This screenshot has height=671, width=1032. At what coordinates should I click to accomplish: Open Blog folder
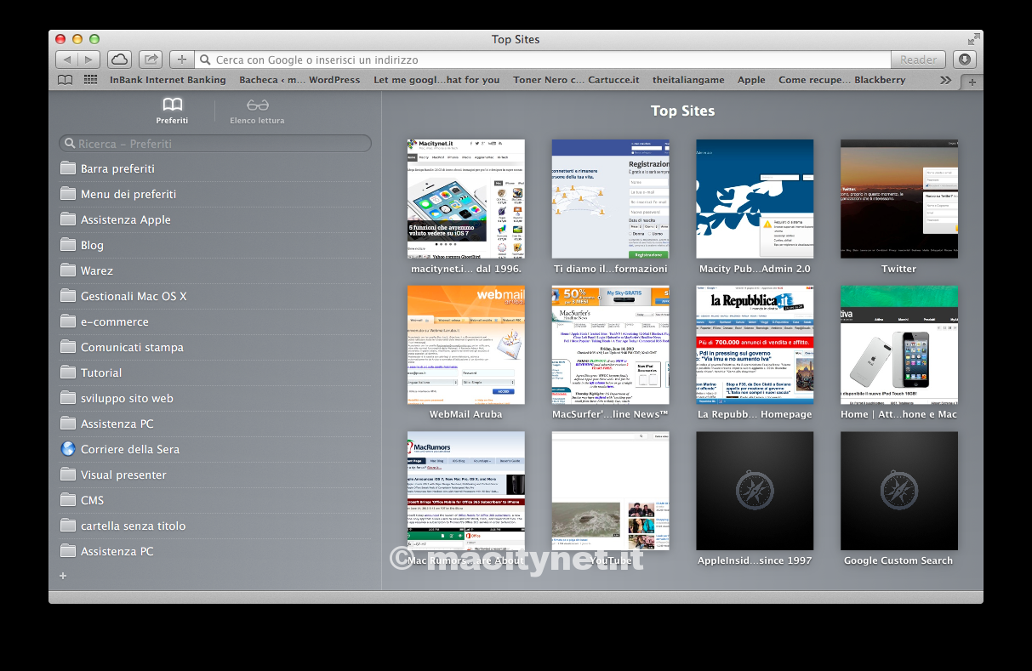point(214,245)
